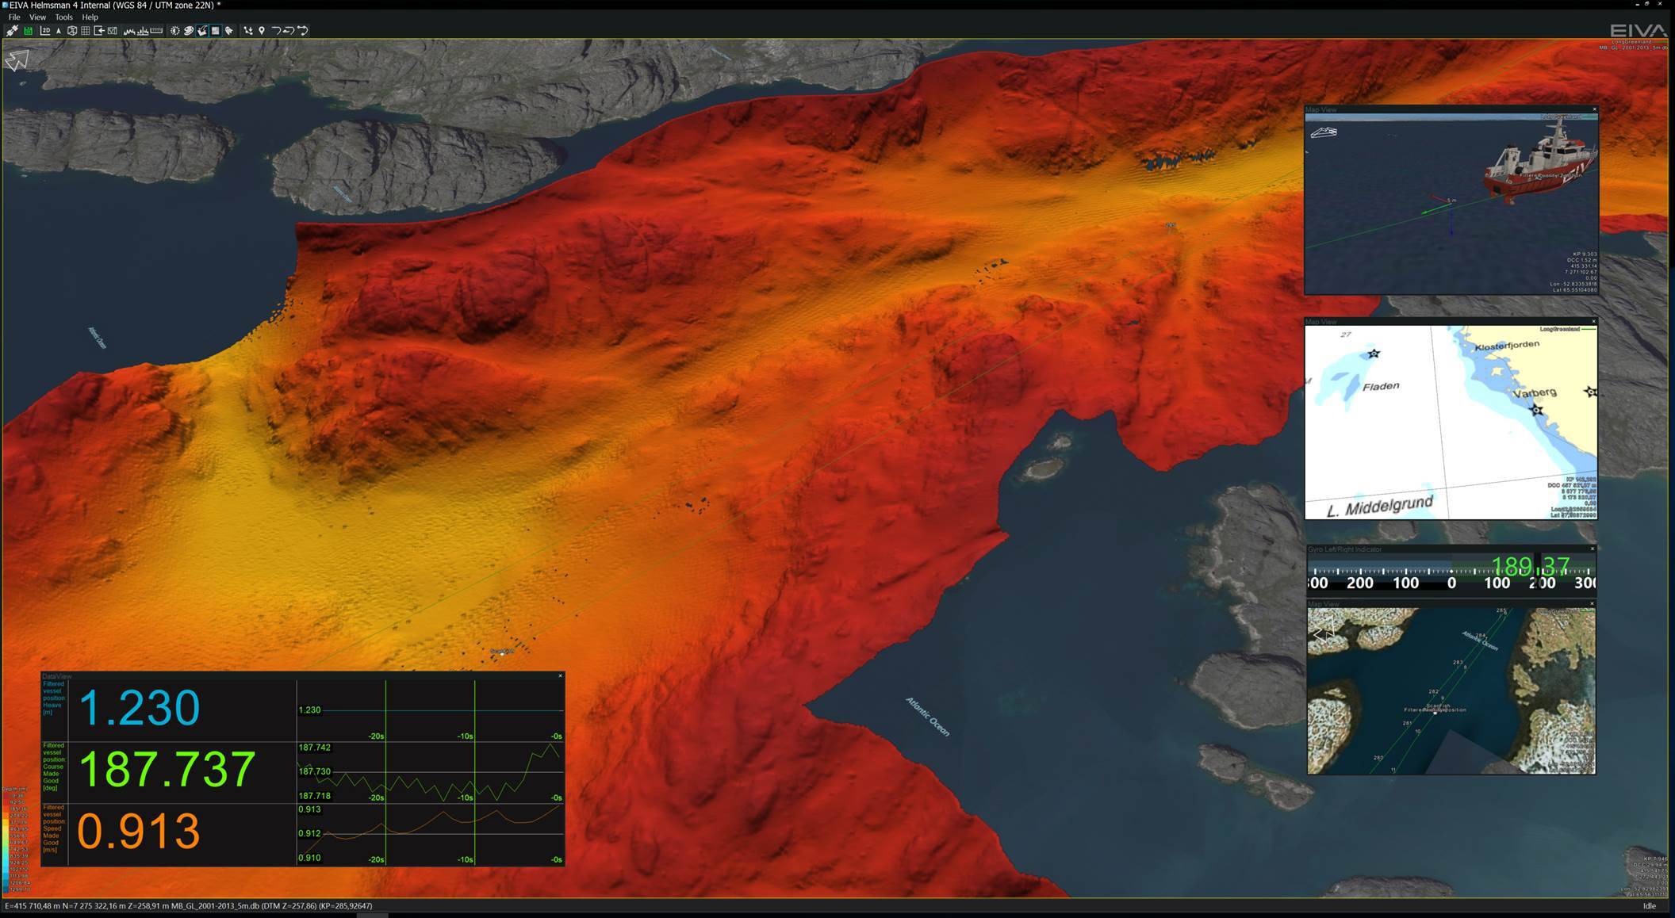Click the Fladen label on nautical chart
The image size is (1675, 918).
(1381, 386)
